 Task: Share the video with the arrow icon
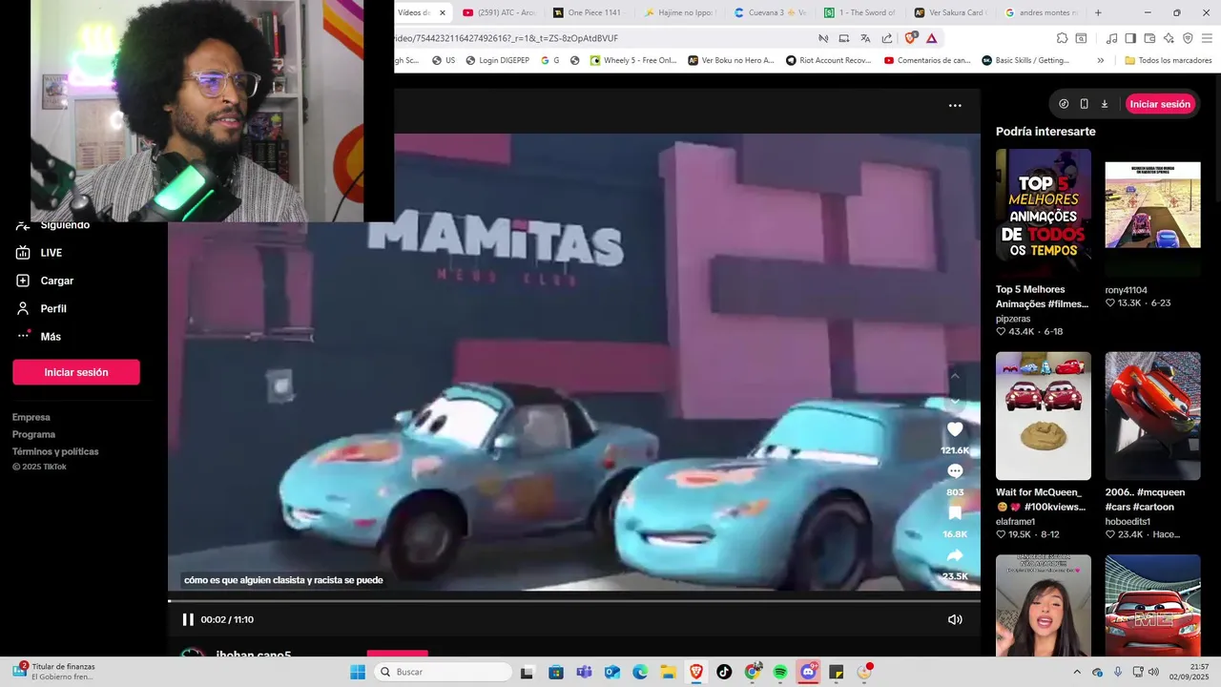click(955, 555)
